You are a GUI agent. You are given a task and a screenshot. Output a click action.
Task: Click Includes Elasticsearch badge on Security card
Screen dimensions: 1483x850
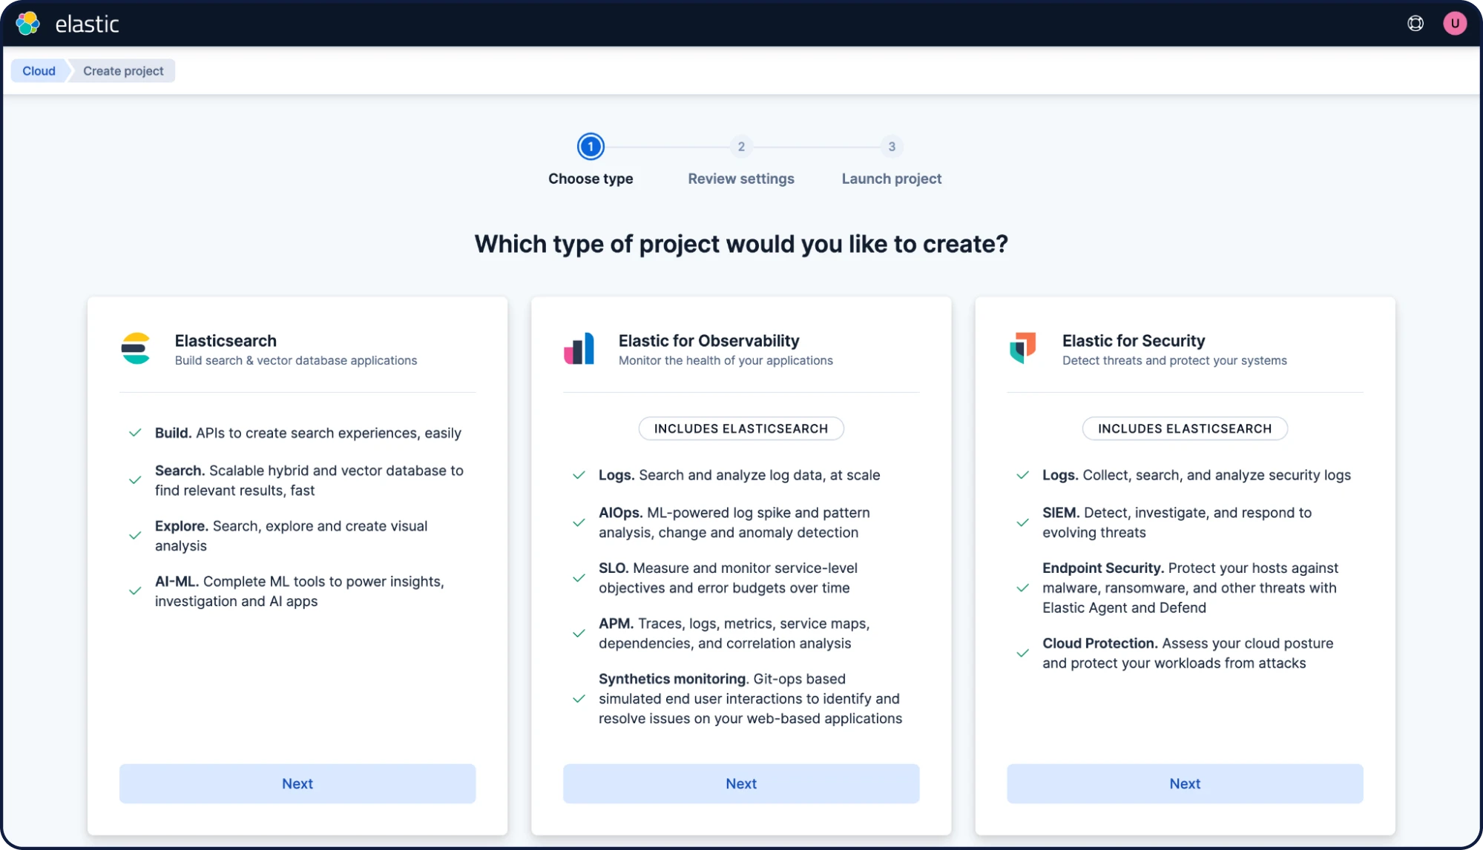pos(1185,428)
